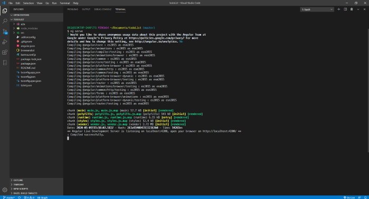Create a new terminal with plus icon
Image resolution: width=369 pixels, height=199 pixels.
pos(338,9)
